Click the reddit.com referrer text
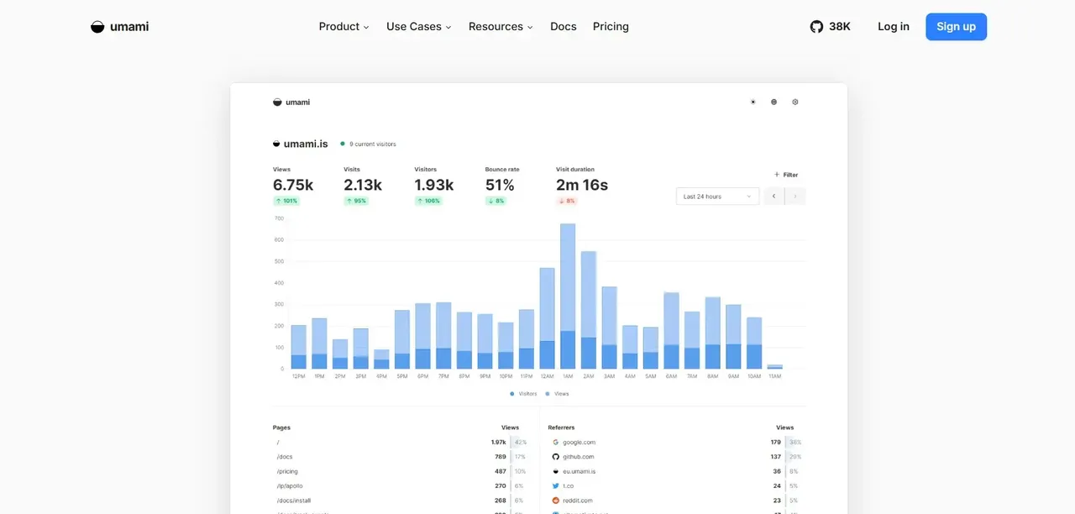Image resolution: width=1075 pixels, height=514 pixels. tap(578, 501)
